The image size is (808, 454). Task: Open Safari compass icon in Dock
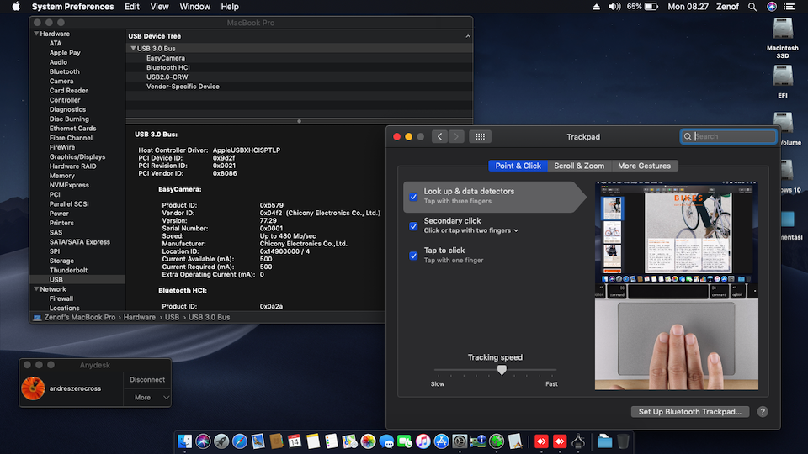240,441
